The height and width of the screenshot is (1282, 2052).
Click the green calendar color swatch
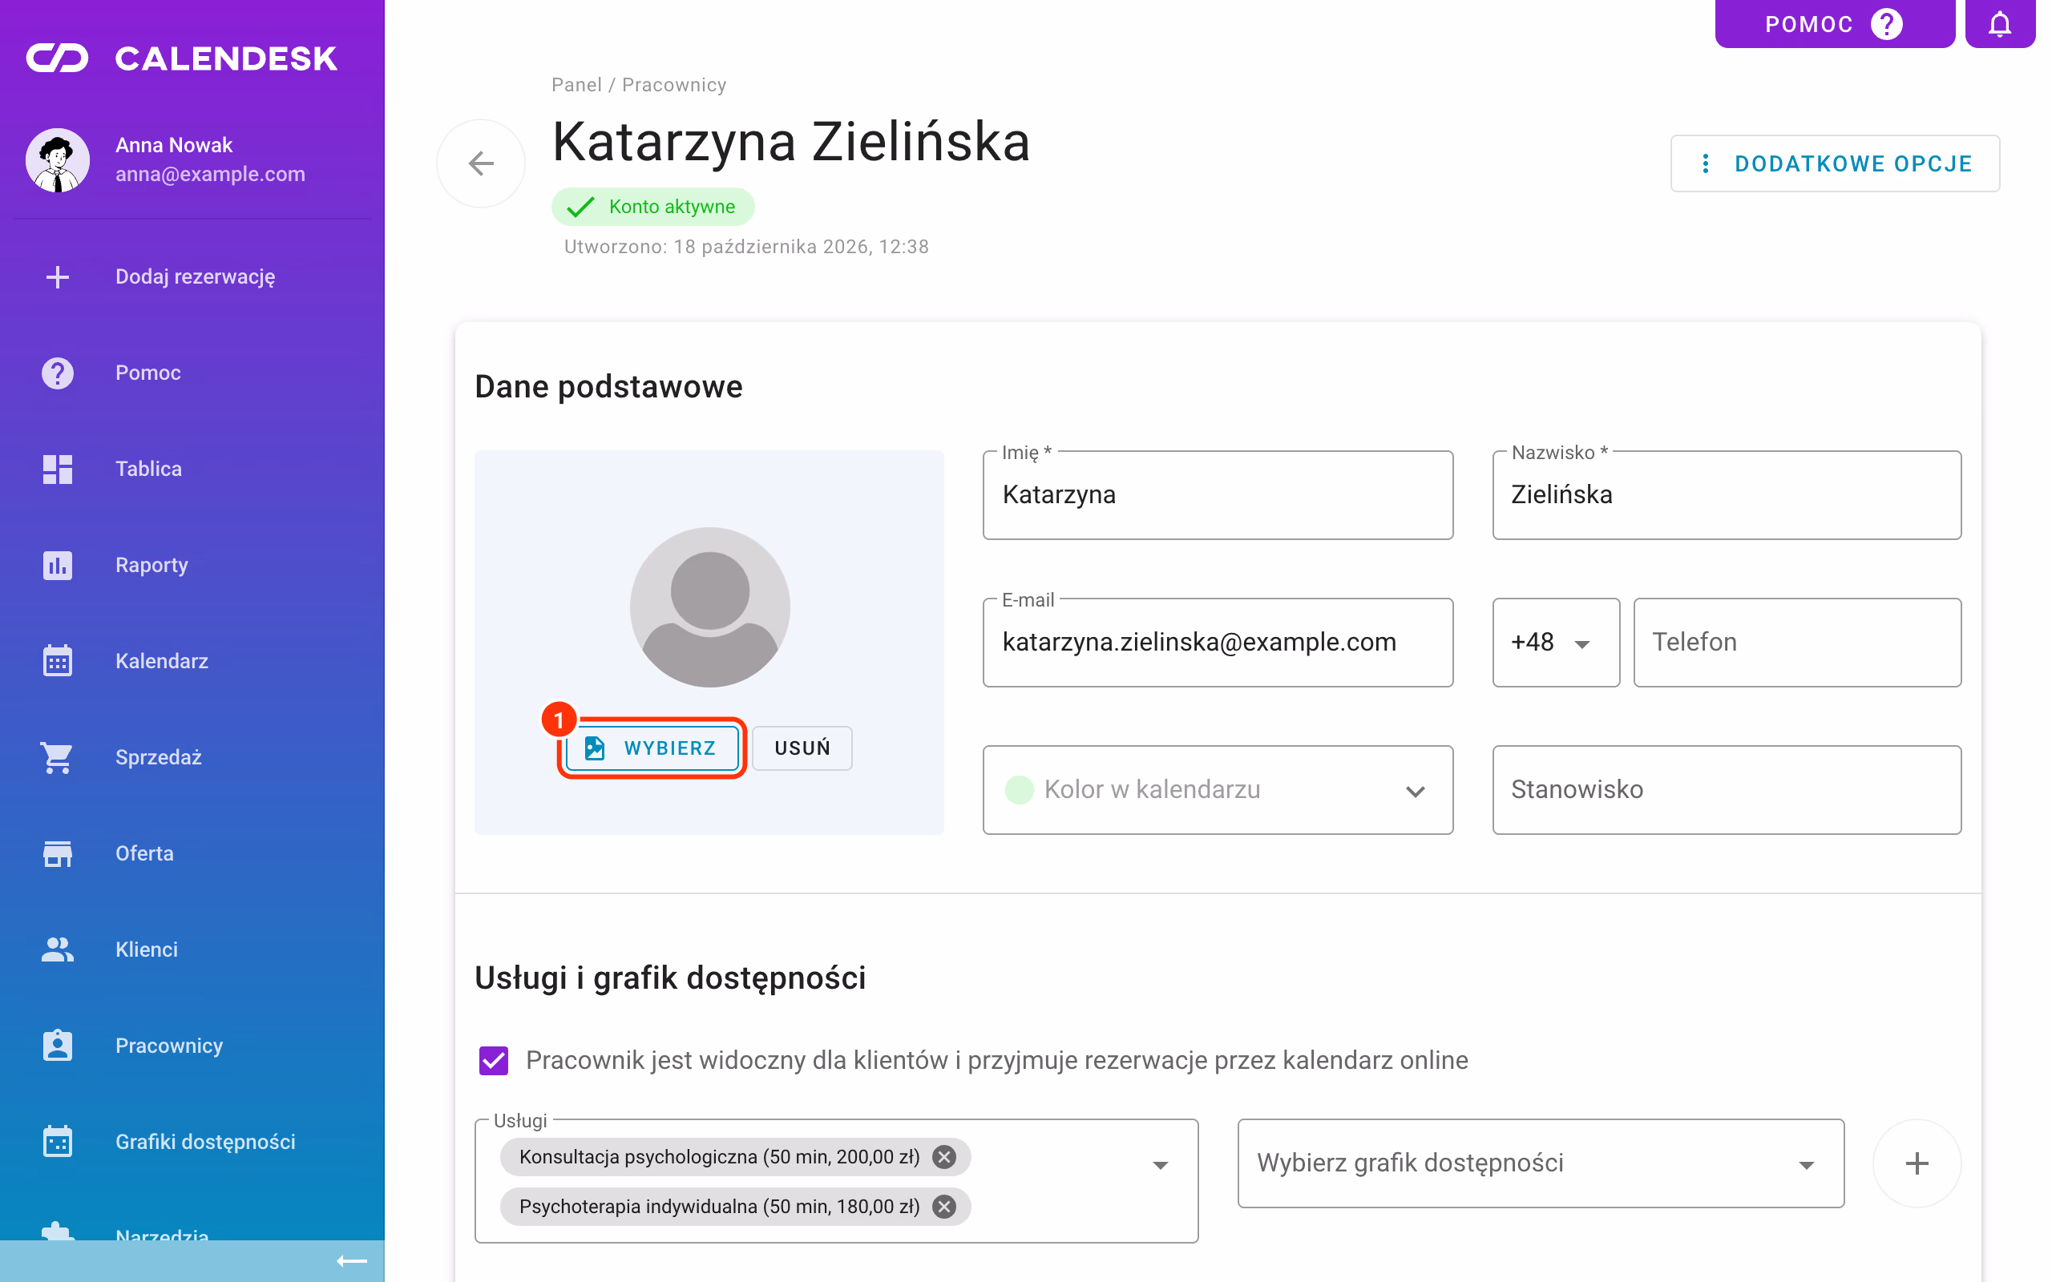tap(1018, 789)
